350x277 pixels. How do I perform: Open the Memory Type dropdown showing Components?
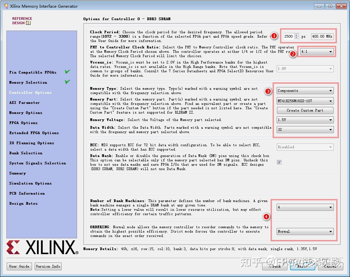pos(305,90)
